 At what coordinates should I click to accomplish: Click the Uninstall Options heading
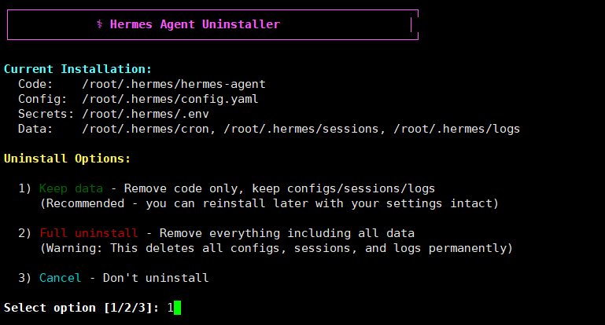(67, 159)
